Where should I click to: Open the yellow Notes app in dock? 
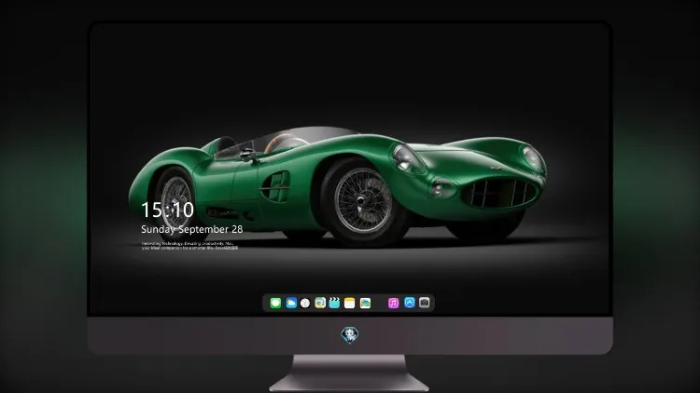pos(350,303)
